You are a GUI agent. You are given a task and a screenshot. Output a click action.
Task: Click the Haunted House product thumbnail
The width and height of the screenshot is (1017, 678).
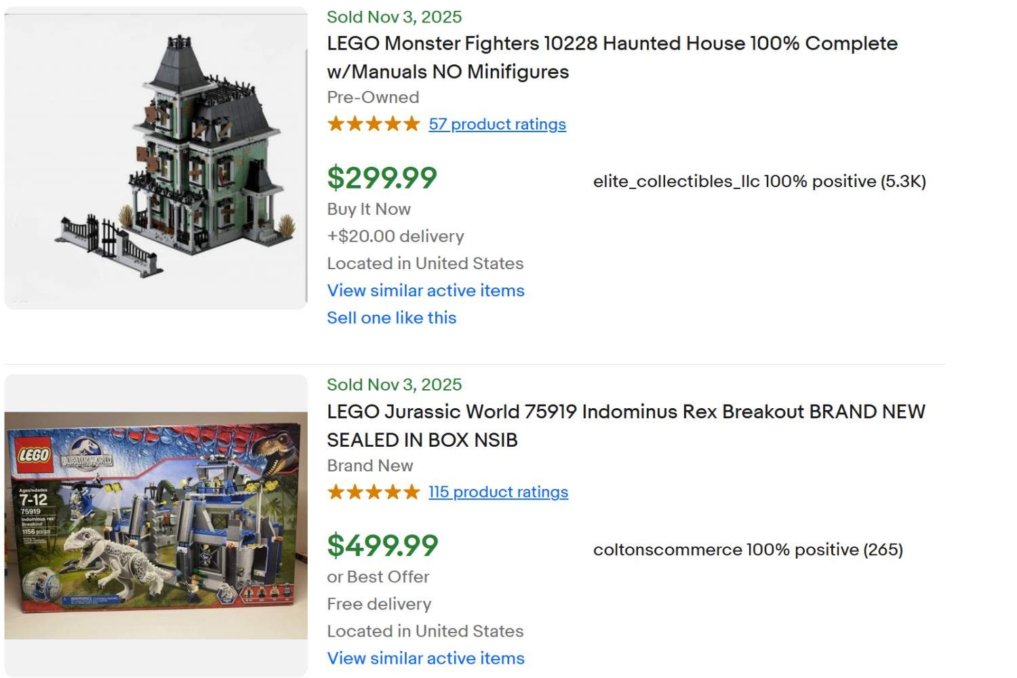click(155, 155)
